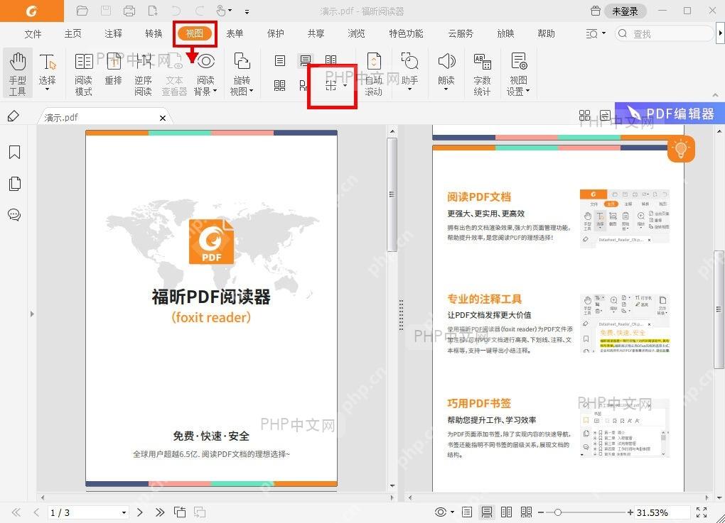This screenshot has height=523, width=725.
Task: Enter fullscreen via the corner-arrows icon
Action: pos(702,512)
